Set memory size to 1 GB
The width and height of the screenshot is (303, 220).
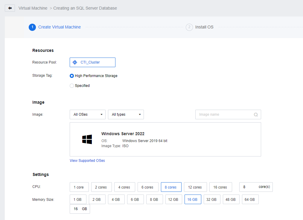[78, 200]
